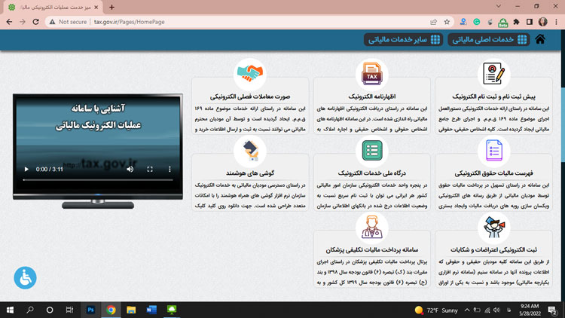Image resolution: width=565 pixels, height=318 pixels.
Task: Play the introduction video
Action: [26, 169]
